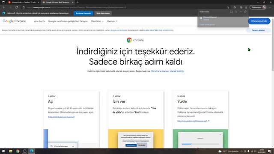The image size is (274, 154).
Task: Close the Google Chrome Web Tarayıcısı tab
Action: click(73, 2)
